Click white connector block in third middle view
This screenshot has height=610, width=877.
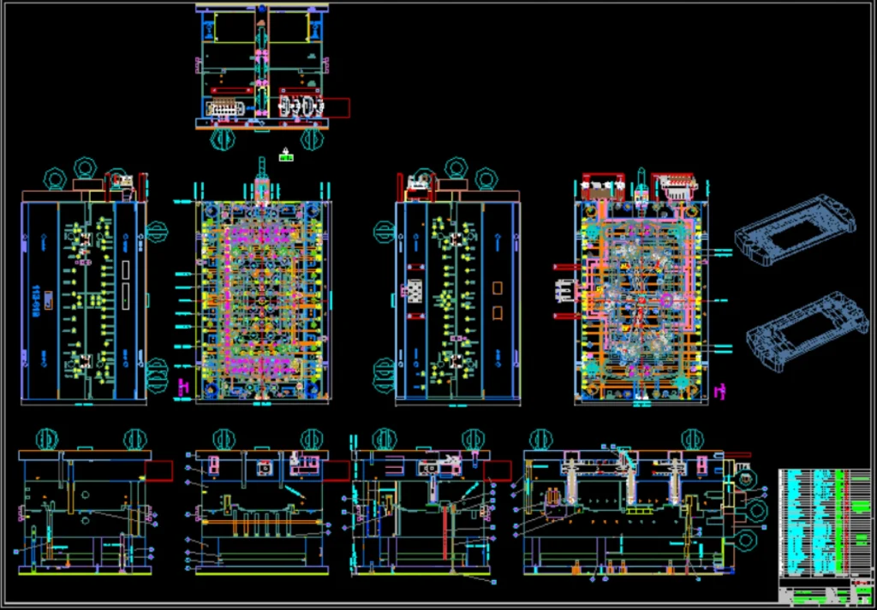pos(415,293)
